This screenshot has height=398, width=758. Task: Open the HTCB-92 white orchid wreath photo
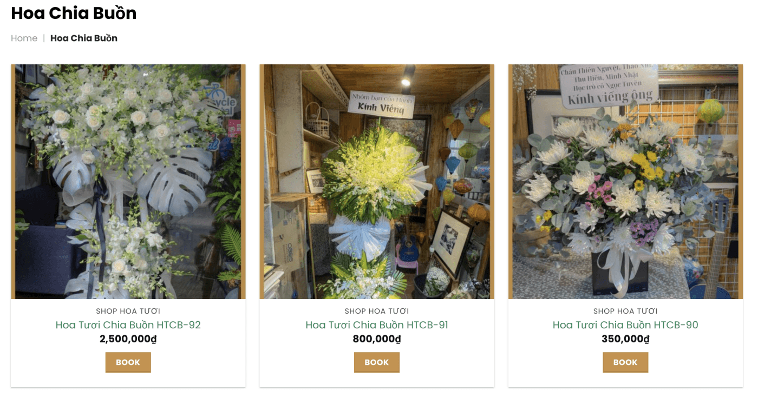pyautogui.click(x=128, y=182)
